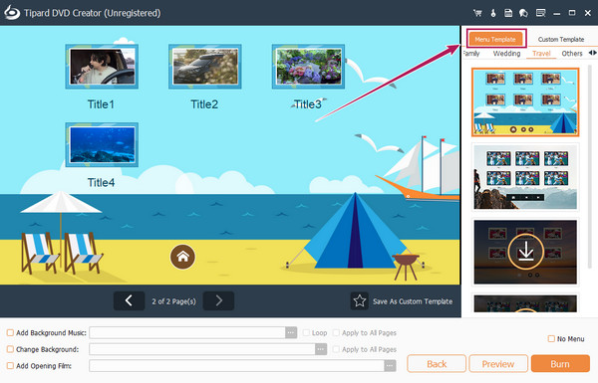The height and width of the screenshot is (383, 598).
Task: Browse for background image file
Action: (x=321, y=349)
